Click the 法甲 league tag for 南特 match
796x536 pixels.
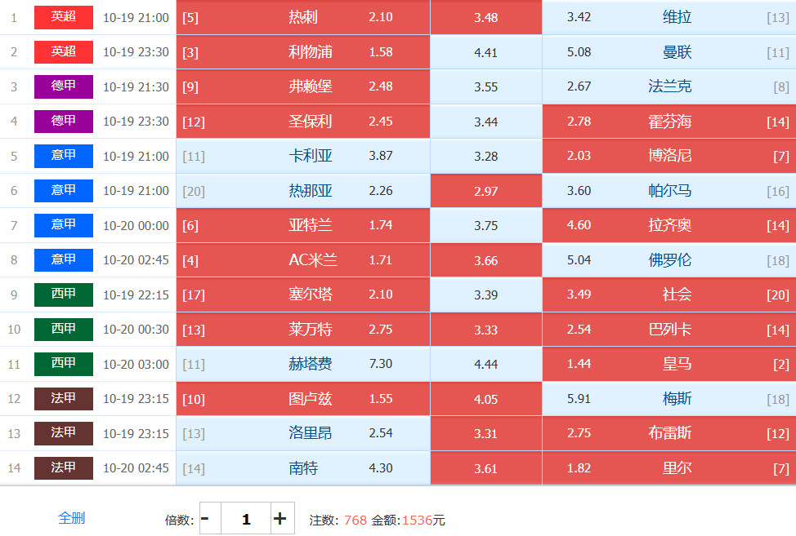click(64, 468)
